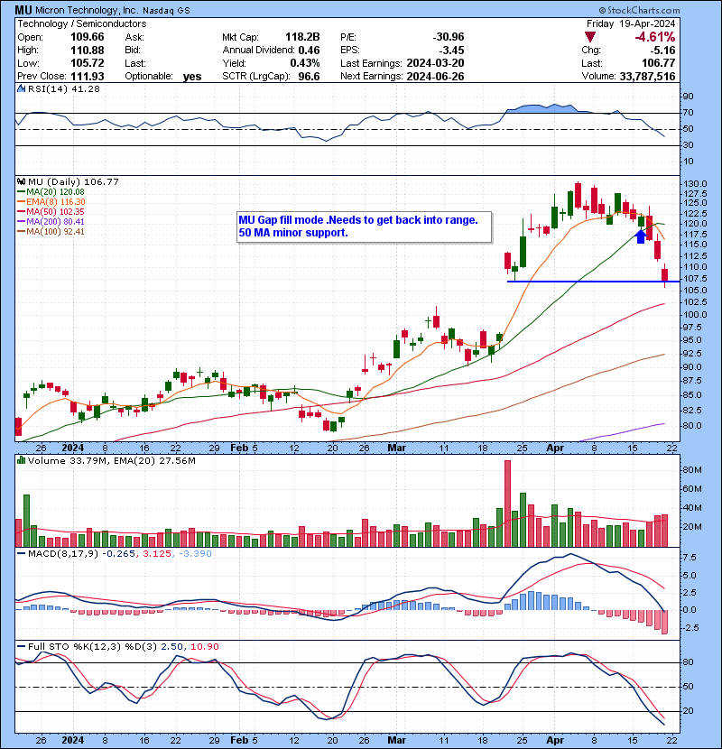The width and height of the screenshot is (722, 749).
Task: Click the -4.61% percent change value
Action: tap(654, 37)
